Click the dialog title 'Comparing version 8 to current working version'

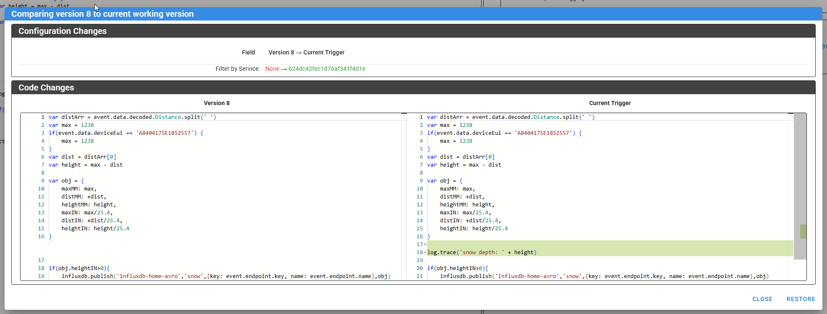[x=102, y=14]
